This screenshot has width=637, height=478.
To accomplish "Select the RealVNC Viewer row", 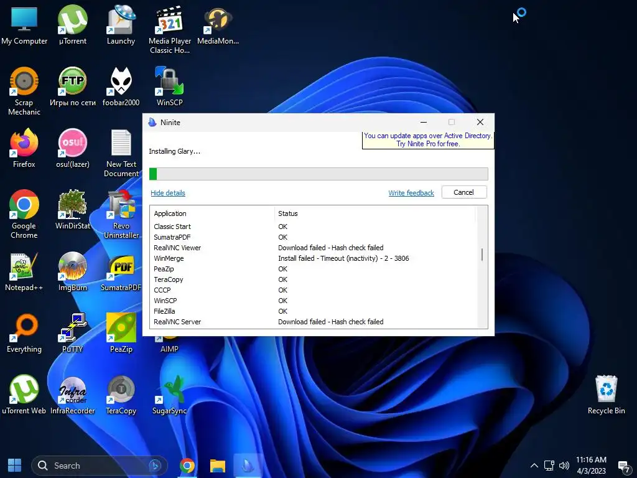I will [x=312, y=248].
